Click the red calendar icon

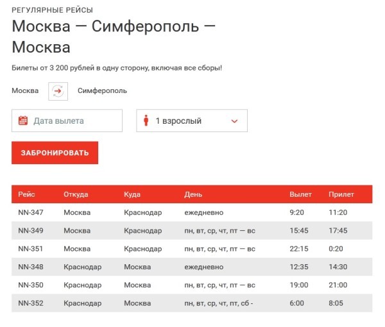pyautogui.click(x=23, y=121)
